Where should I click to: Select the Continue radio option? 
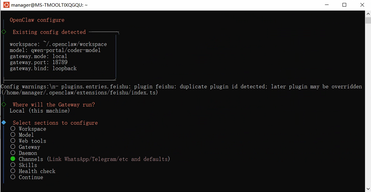click(x=13, y=177)
